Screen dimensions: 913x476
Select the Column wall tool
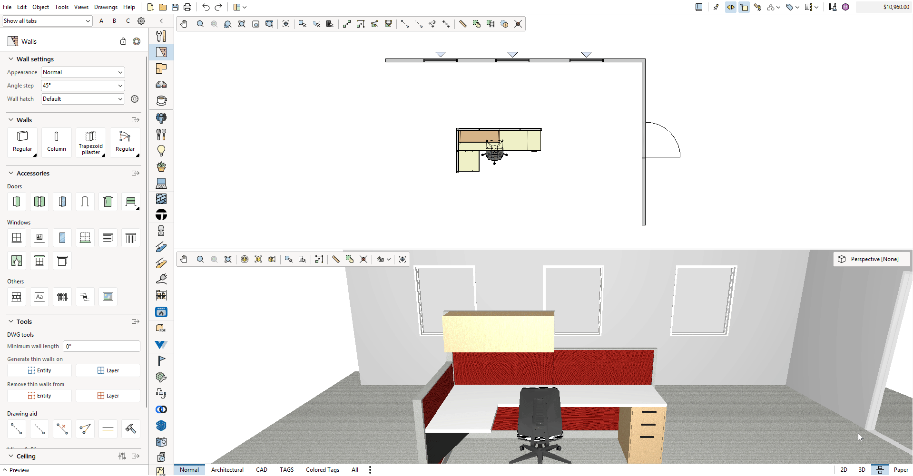coord(57,142)
